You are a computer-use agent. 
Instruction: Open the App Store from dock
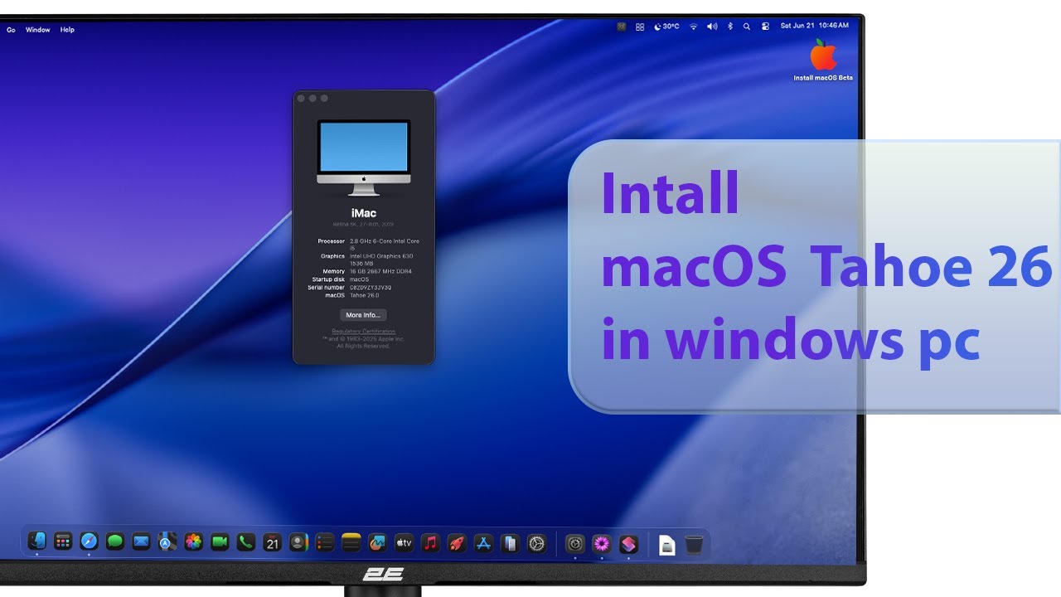point(483,543)
